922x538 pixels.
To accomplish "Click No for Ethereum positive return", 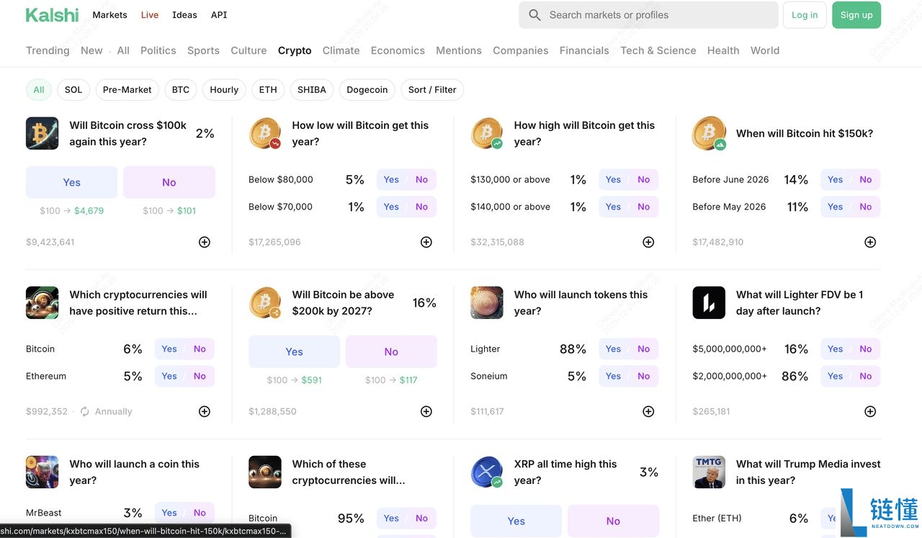I will pyautogui.click(x=200, y=376).
